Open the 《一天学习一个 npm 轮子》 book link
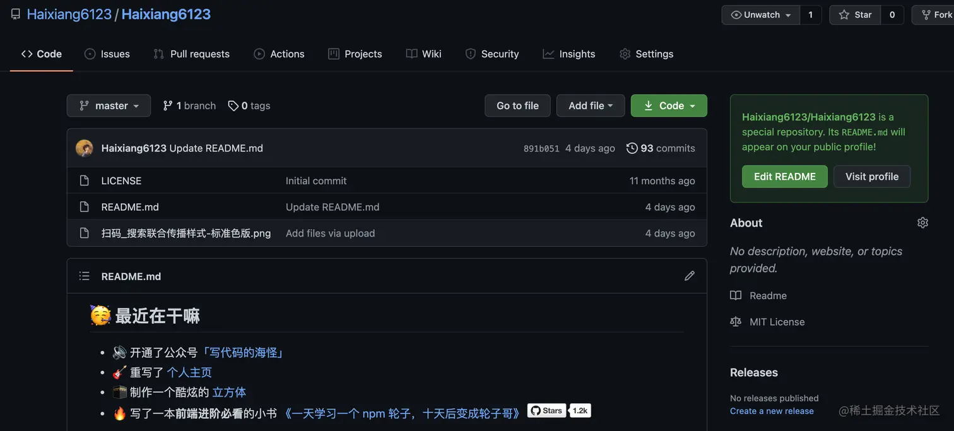The height and width of the screenshot is (431, 954). [401, 413]
